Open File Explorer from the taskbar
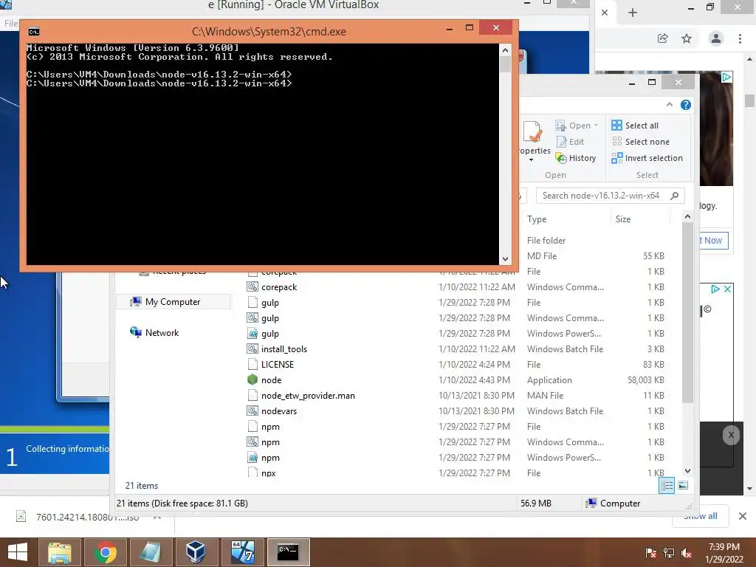 [x=60, y=552]
